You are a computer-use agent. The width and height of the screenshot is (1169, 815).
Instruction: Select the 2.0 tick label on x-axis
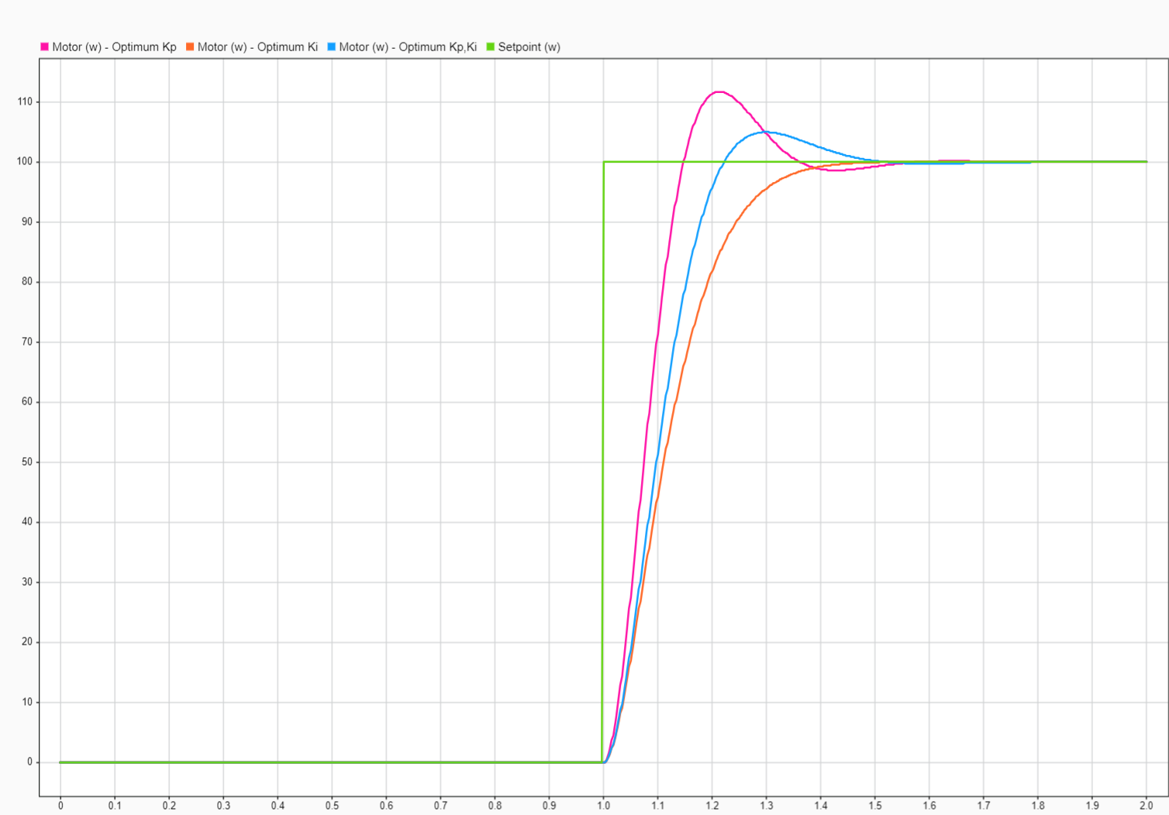[x=1146, y=806]
